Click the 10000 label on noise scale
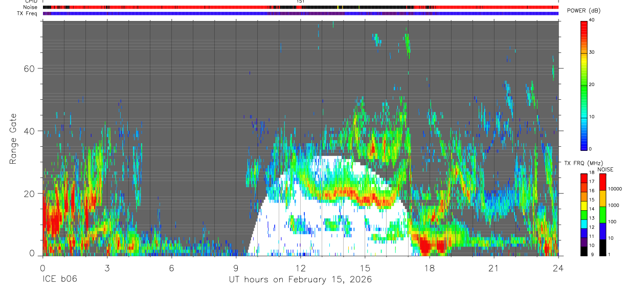This screenshot has width=628, height=290. pos(615,189)
